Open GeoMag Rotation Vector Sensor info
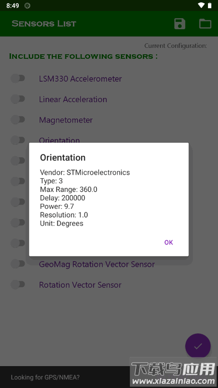This screenshot has height=388, width=218. [x=97, y=264]
